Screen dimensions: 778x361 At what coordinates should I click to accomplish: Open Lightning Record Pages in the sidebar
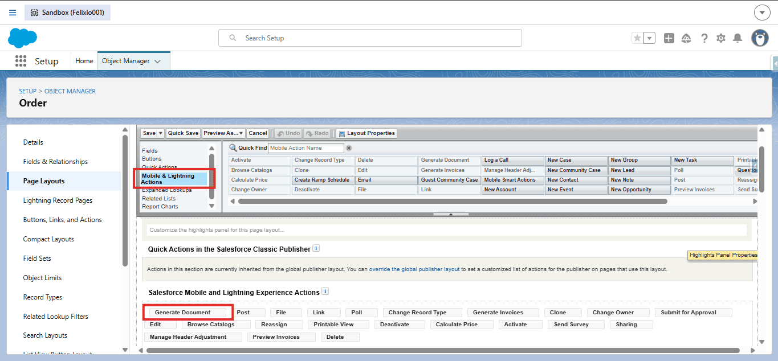pyautogui.click(x=58, y=200)
